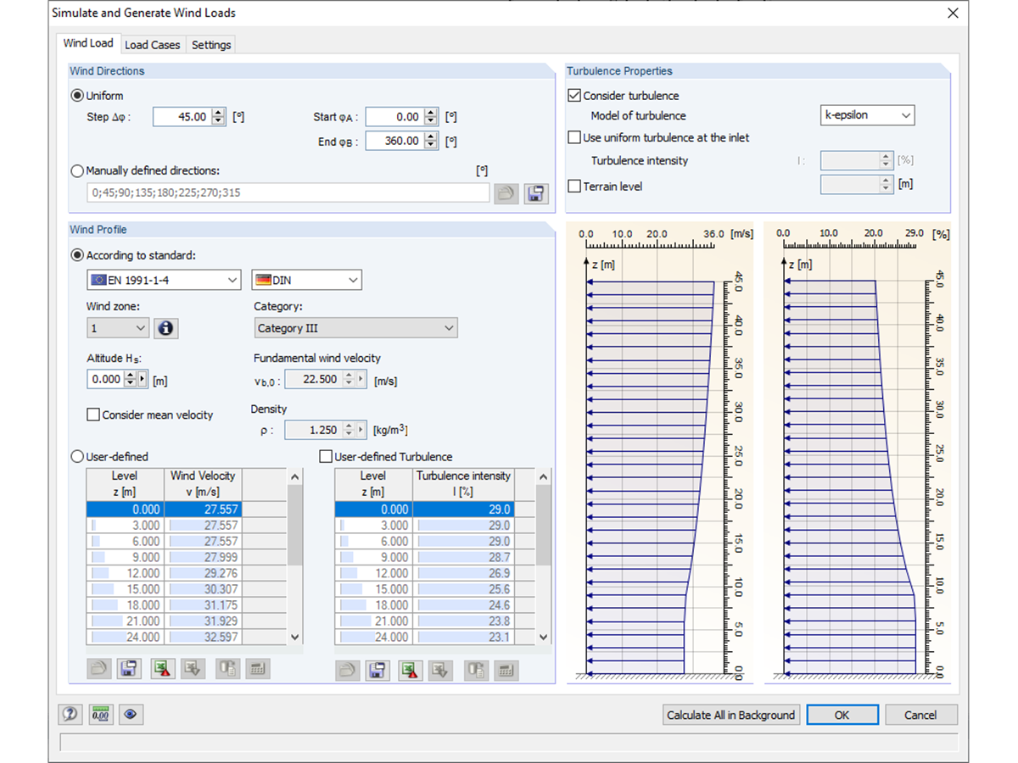The width and height of the screenshot is (1018, 763).
Task: Open the Settings tab
Action: click(210, 44)
